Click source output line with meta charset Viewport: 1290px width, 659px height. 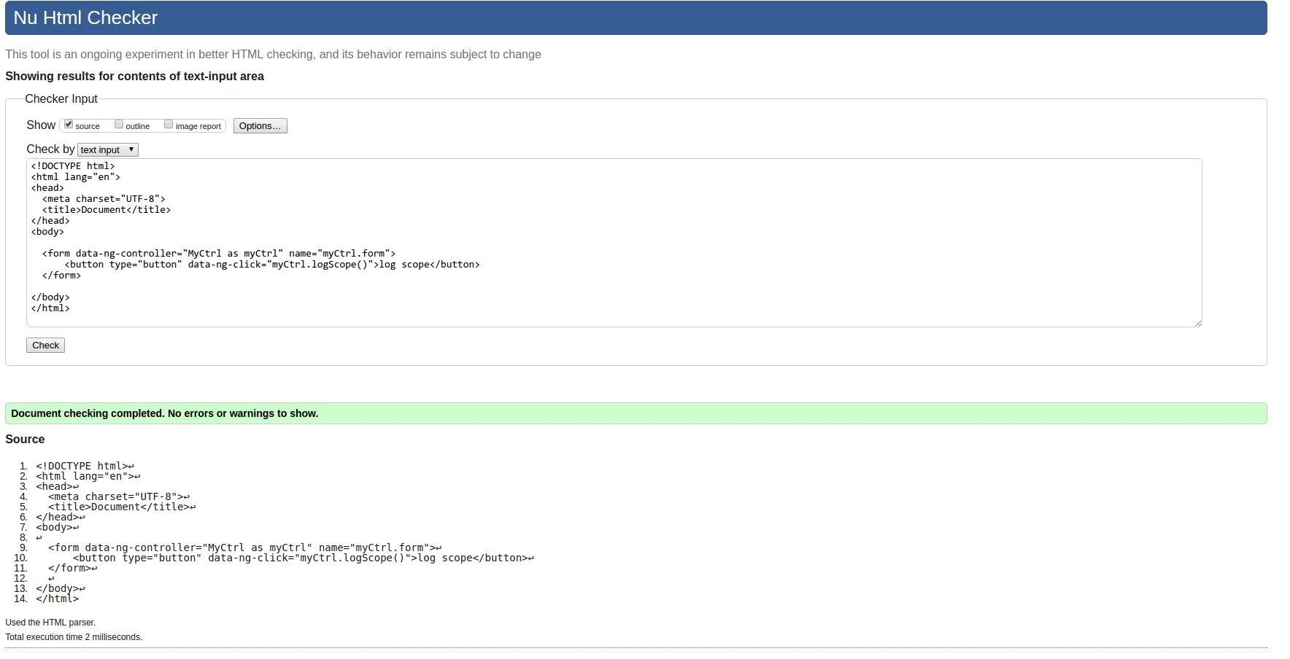(119, 496)
